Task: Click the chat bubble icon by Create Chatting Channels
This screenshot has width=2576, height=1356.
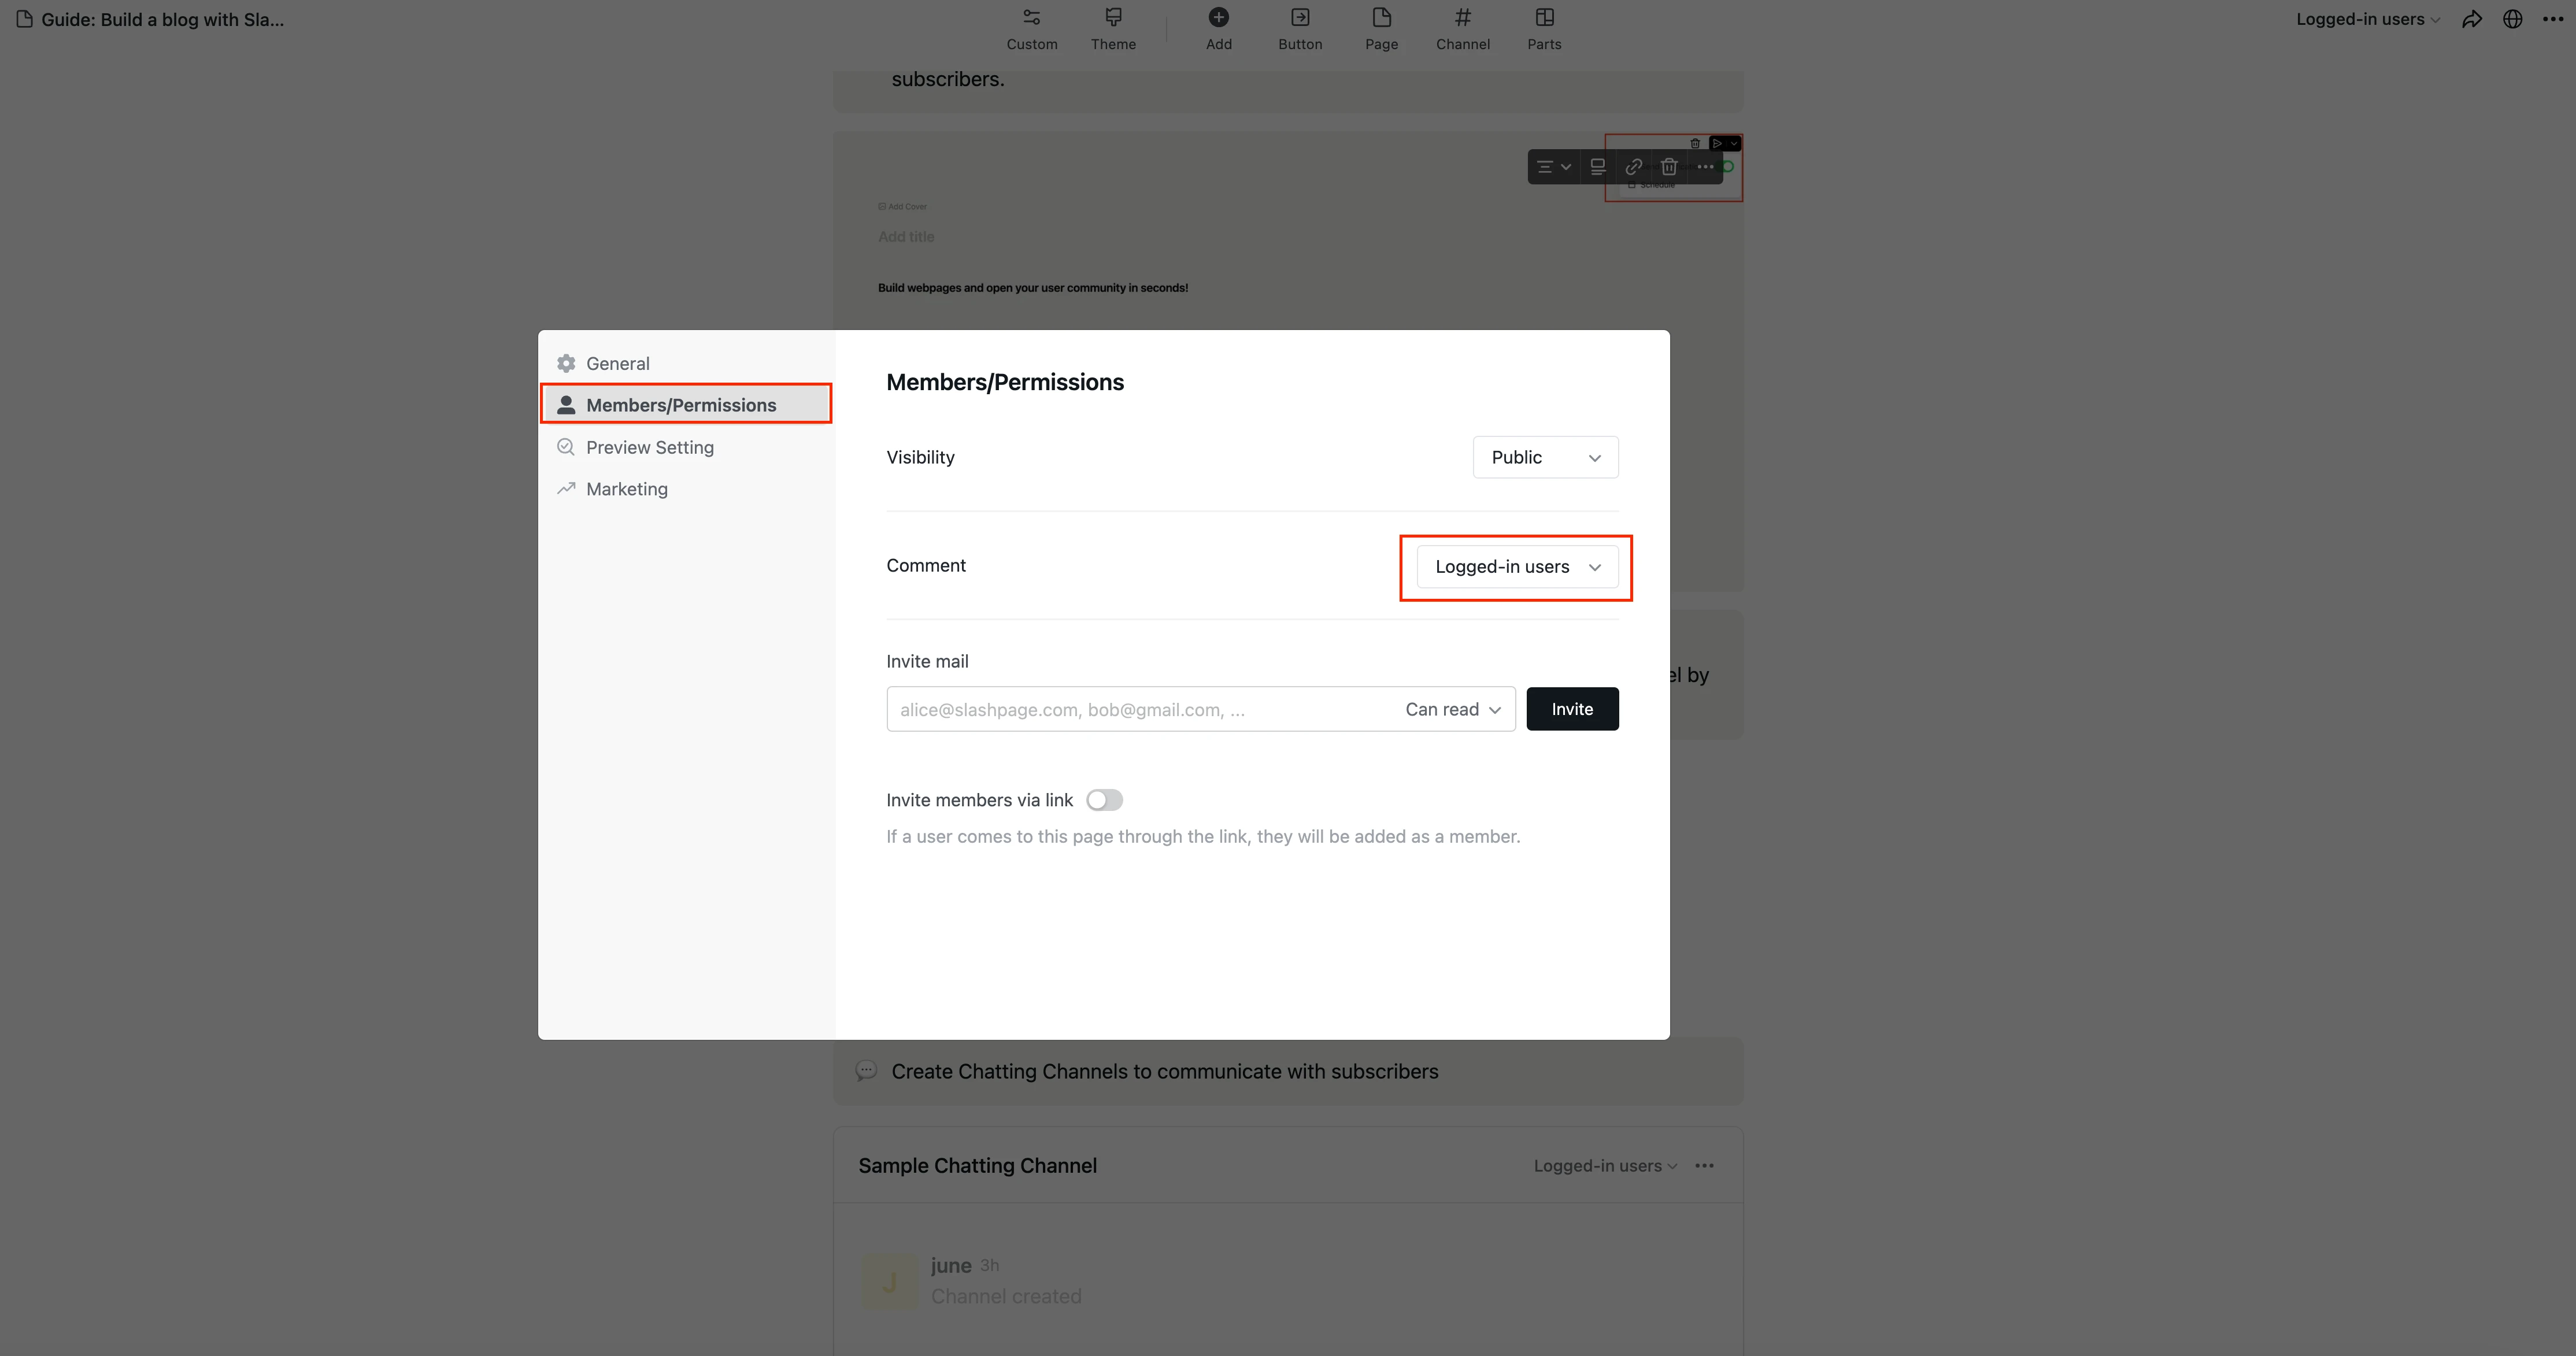Action: point(866,1071)
